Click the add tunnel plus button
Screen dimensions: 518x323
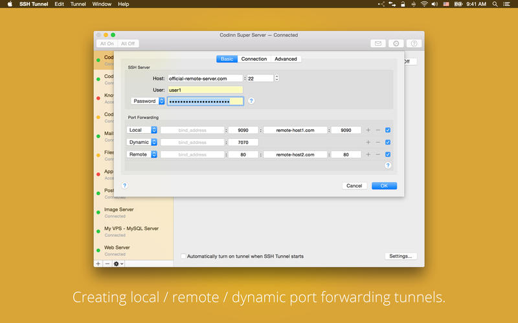coord(98,264)
